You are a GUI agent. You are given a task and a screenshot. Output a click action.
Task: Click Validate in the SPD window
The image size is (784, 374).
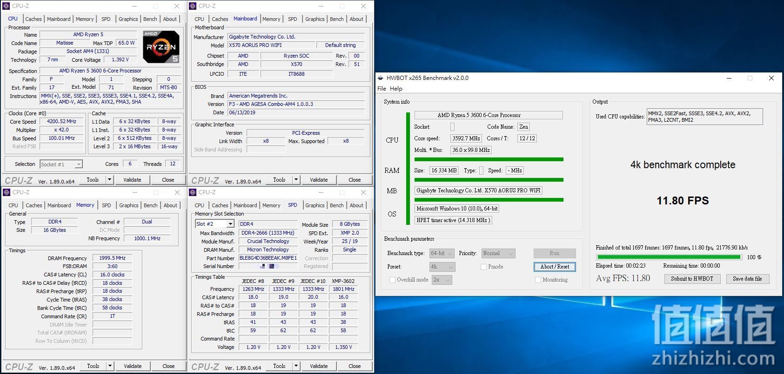click(x=319, y=366)
